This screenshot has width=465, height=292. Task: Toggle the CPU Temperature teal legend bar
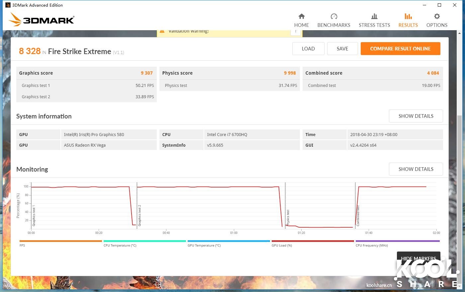point(145,241)
